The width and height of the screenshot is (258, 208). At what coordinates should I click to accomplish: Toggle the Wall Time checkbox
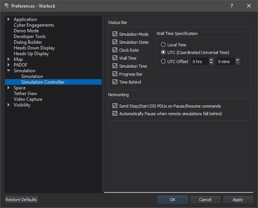pyautogui.click(x=115, y=58)
